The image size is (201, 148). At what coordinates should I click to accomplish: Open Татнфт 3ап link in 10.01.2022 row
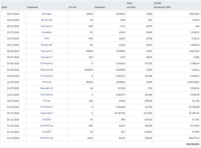(x=46, y=20)
